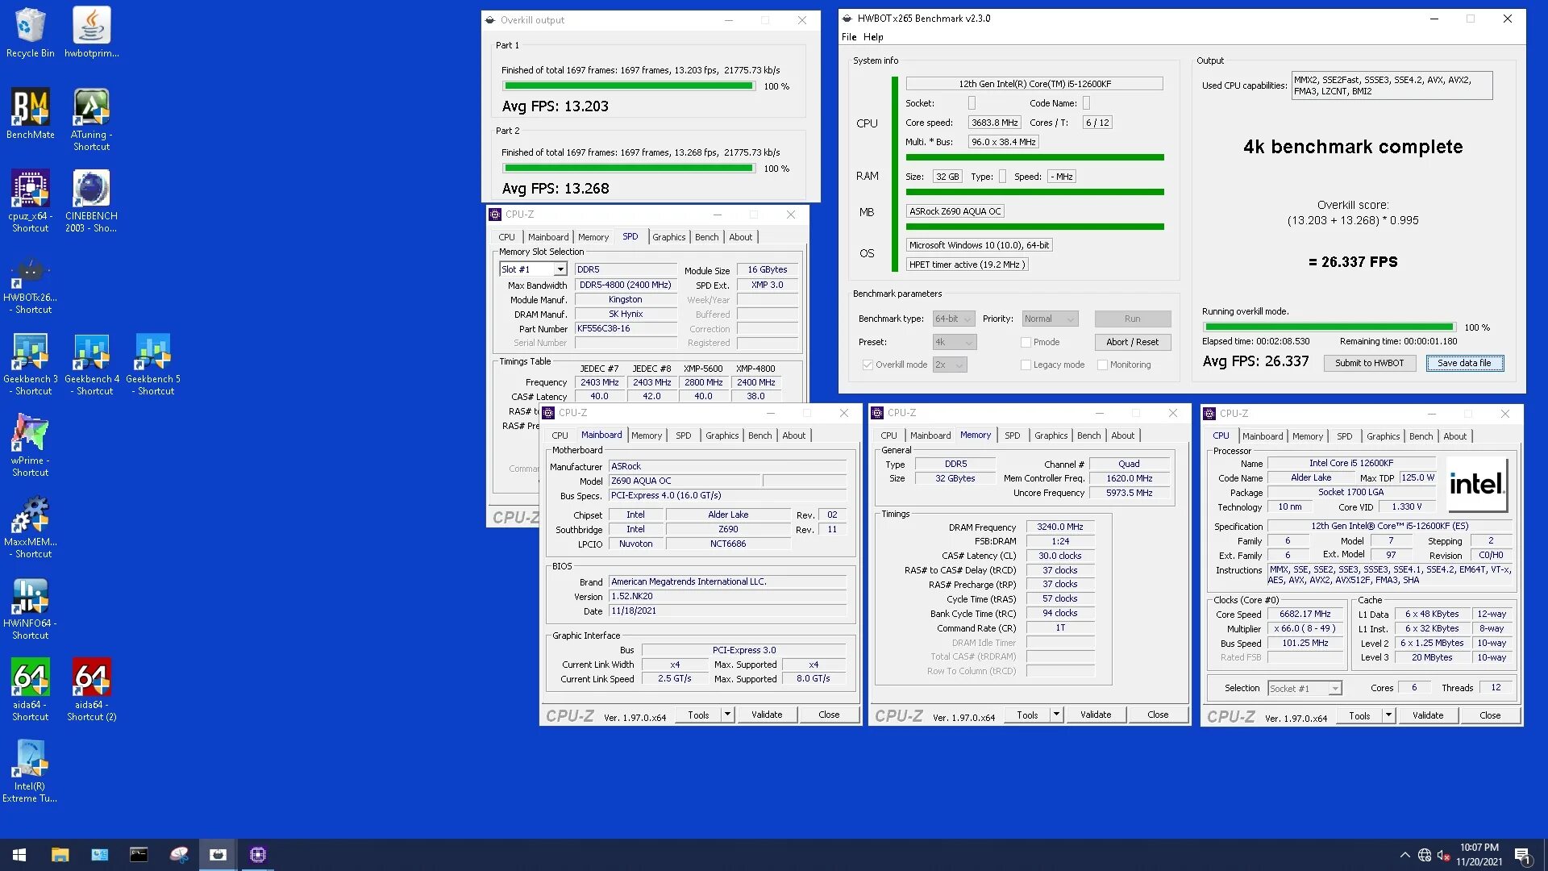This screenshot has width=1548, height=871.
Task: Open MaxxMEM shortcut icon
Action: coord(30,517)
